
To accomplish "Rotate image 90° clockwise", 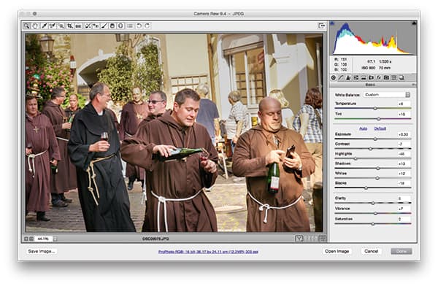I will pos(147,26).
